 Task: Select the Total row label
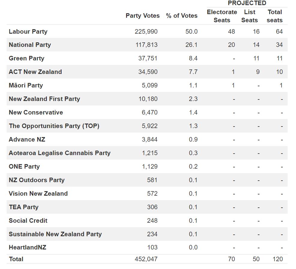pos(16,259)
